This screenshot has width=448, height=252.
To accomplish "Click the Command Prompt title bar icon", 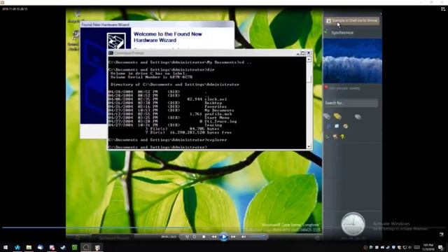I will (111, 53).
